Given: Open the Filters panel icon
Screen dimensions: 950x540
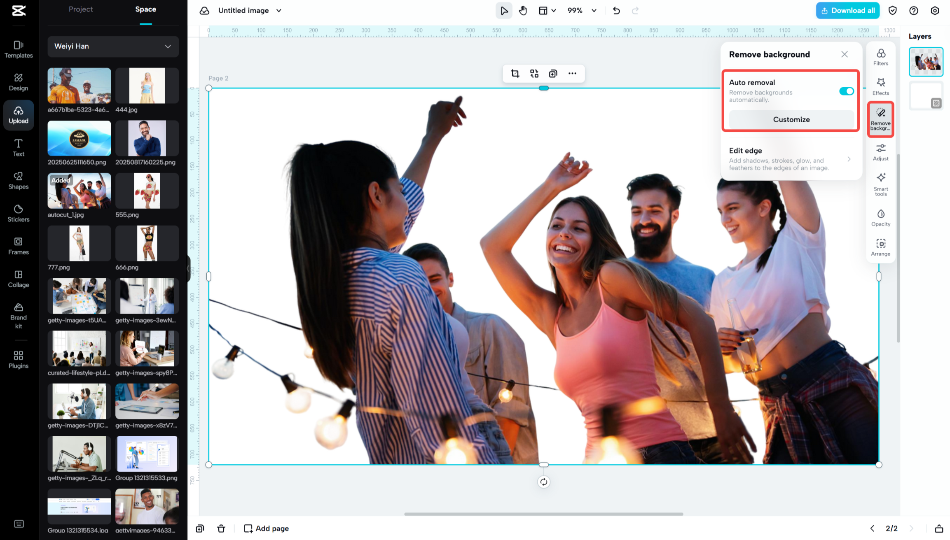Looking at the screenshot, I should point(880,57).
